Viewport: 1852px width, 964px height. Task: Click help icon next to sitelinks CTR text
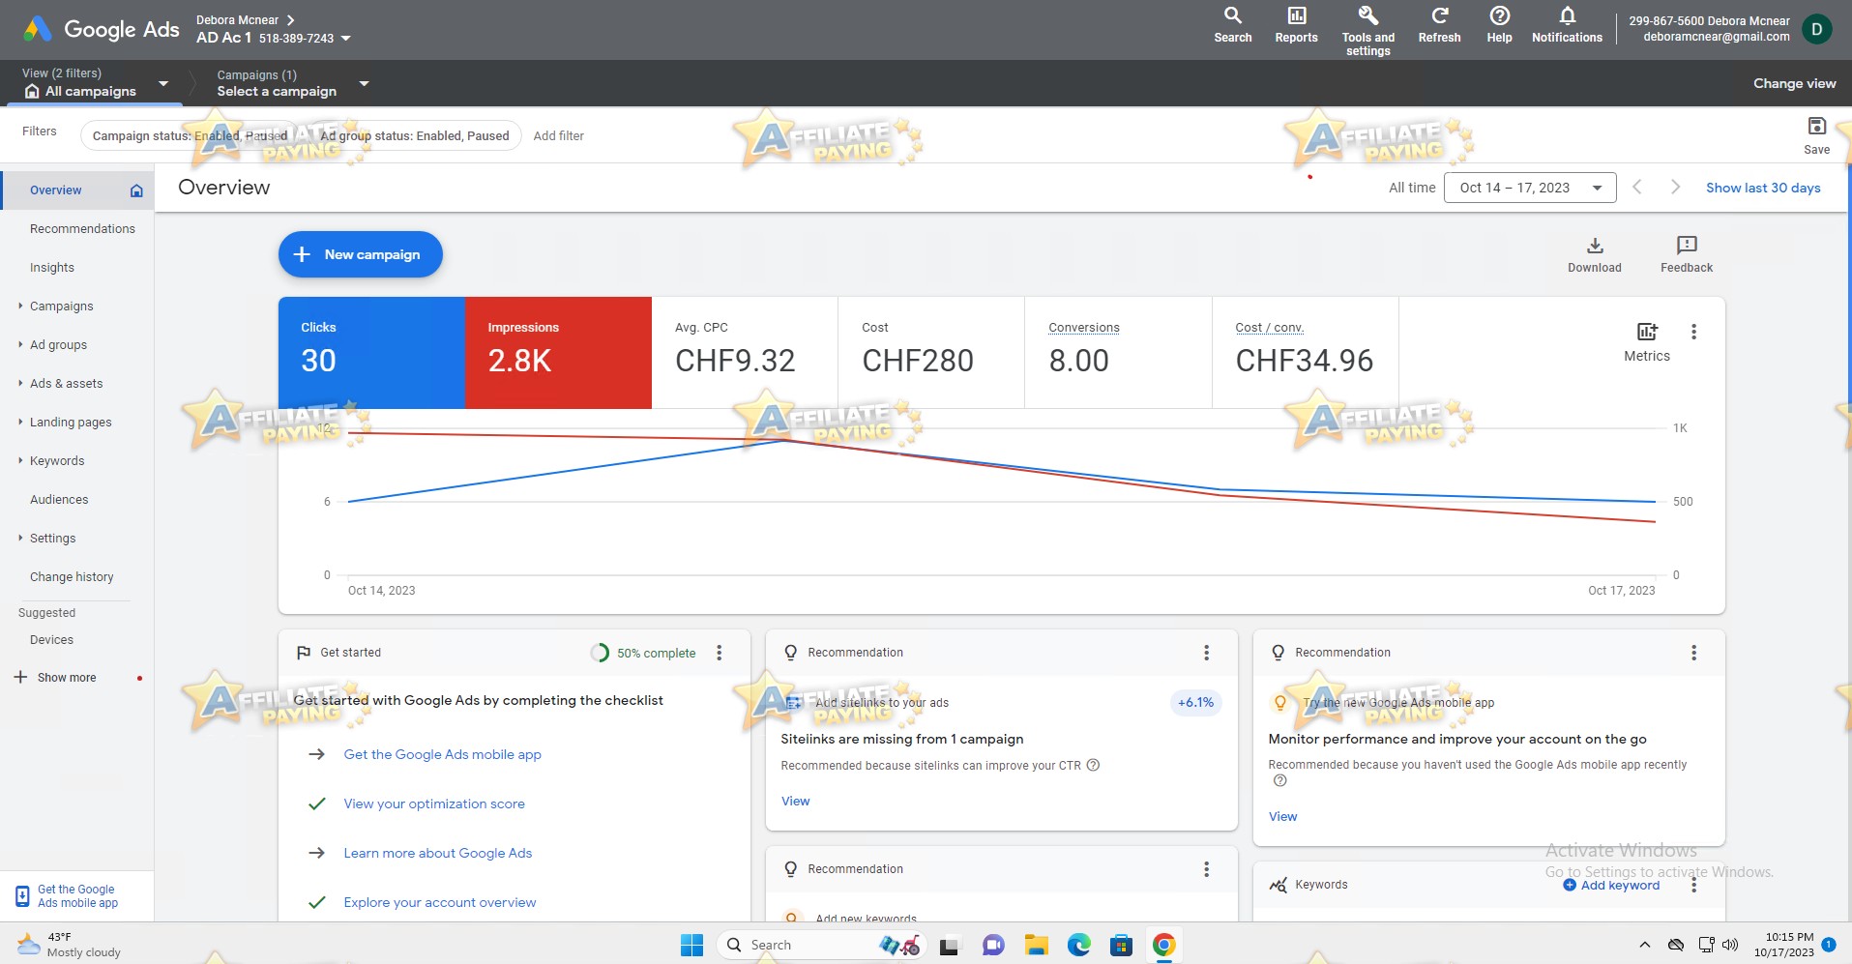click(x=1093, y=765)
